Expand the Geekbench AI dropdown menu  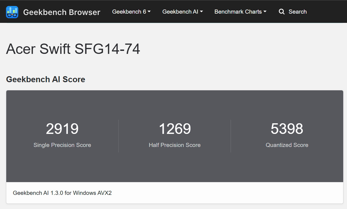[x=183, y=12]
